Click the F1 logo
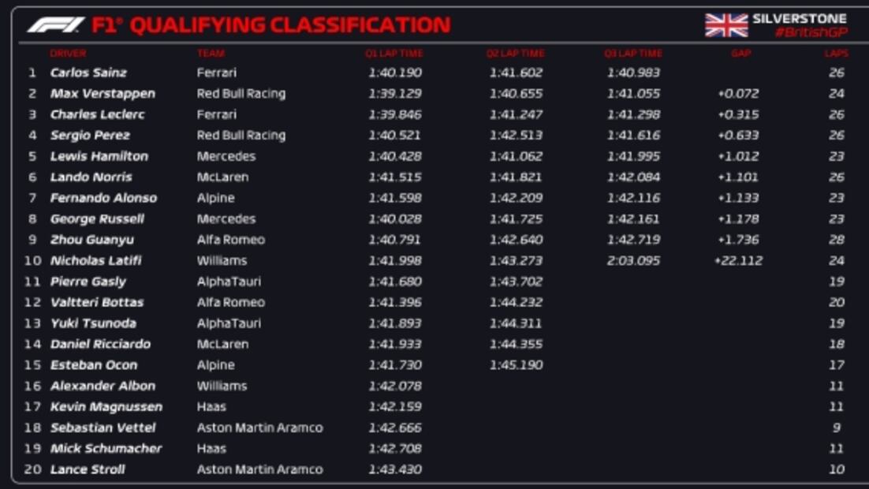Screen dimensions: 869x489 55,25
